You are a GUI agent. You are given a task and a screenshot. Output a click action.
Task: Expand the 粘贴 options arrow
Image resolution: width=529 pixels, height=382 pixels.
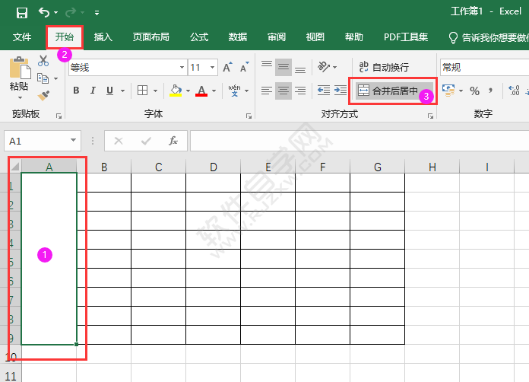(20, 97)
